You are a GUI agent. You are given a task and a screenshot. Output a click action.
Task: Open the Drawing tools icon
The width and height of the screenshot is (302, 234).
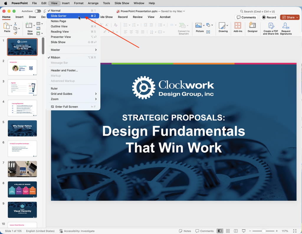click(x=222, y=26)
